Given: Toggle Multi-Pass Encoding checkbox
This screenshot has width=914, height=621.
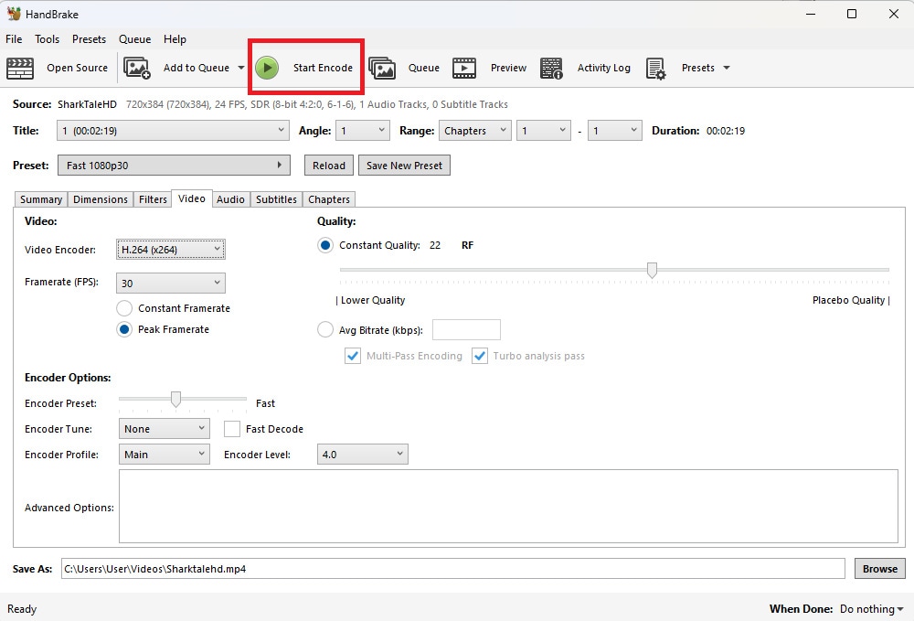Looking at the screenshot, I should coord(353,356).
